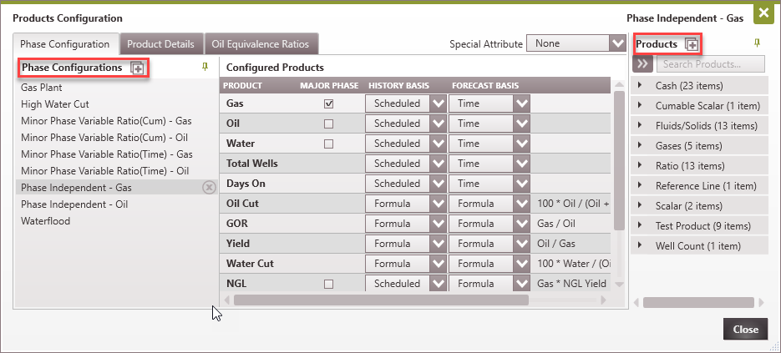Click the GOR formula Gas / Oil
This screenshot has height=353, width=781.
(555, 224)
